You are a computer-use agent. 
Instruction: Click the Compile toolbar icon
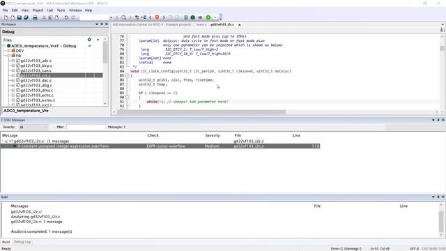click(x=186, y=17)
